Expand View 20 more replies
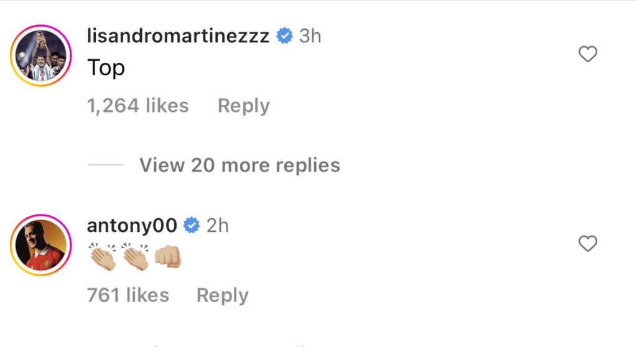The height and width of the screenshot is (347, 637). pos(239,165)
